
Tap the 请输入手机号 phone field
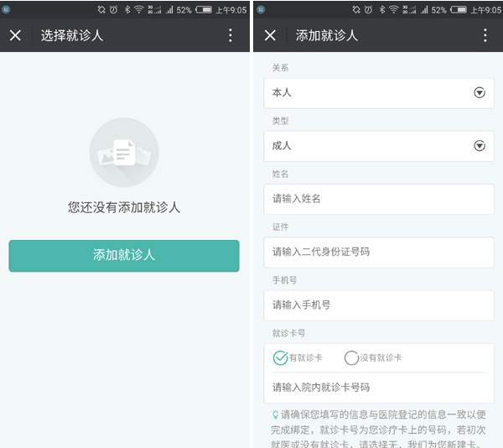pos(379,305)
